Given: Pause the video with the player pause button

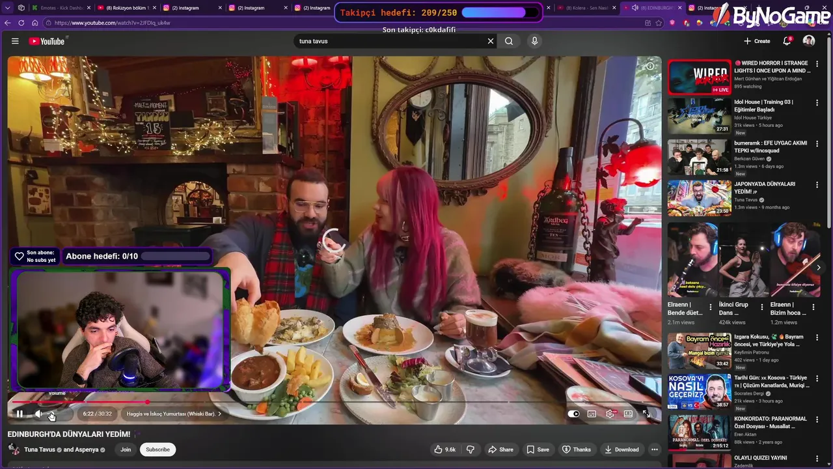Looking at the screenshot, I should click(20, 414).
